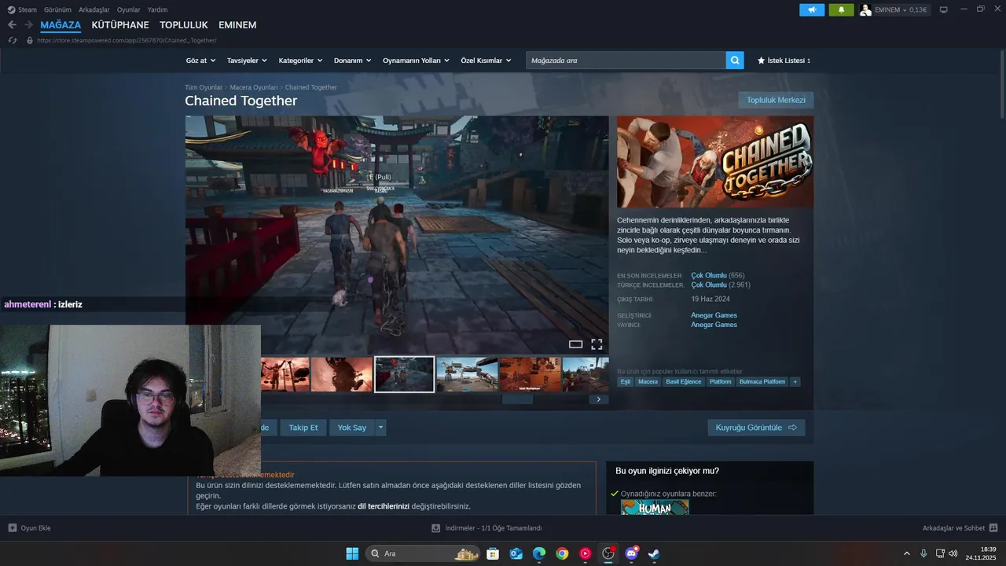Open Discord from the taskbar
1006x566 pixels.
[x=631, y=553]
